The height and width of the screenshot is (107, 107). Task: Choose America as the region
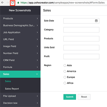(65, 71)
